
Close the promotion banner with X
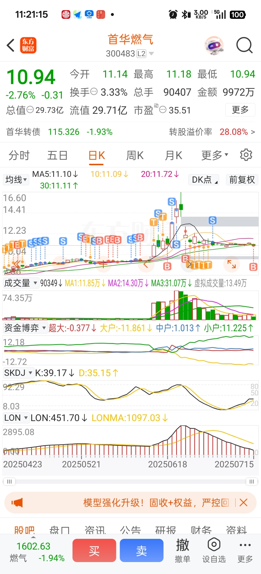coord(244,503)
